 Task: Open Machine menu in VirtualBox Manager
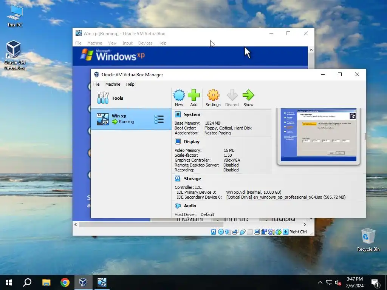pyautogui.click(x=113, y=84)
